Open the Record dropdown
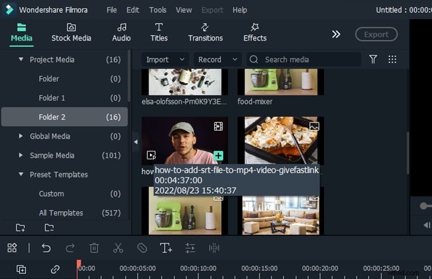432x279 pixels. [x=217, y=60]
